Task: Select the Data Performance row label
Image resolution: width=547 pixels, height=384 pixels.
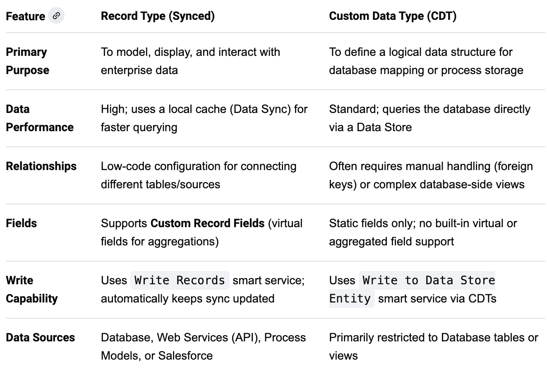Action: pos(40,118)
